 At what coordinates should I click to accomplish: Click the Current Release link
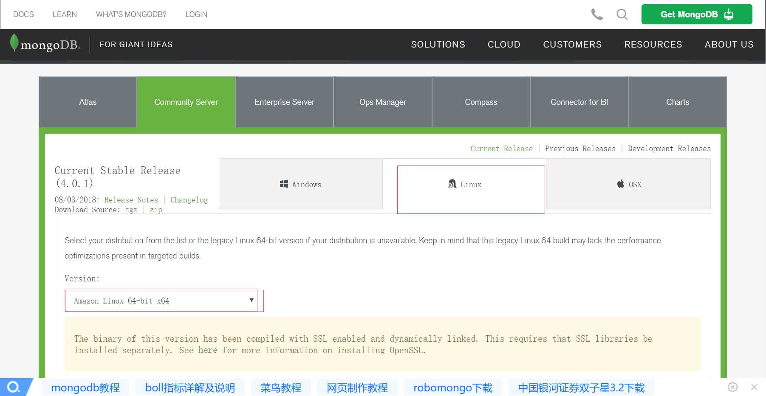click(x=501, y=149)
